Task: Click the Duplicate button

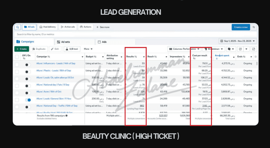Action: [39, 49]
